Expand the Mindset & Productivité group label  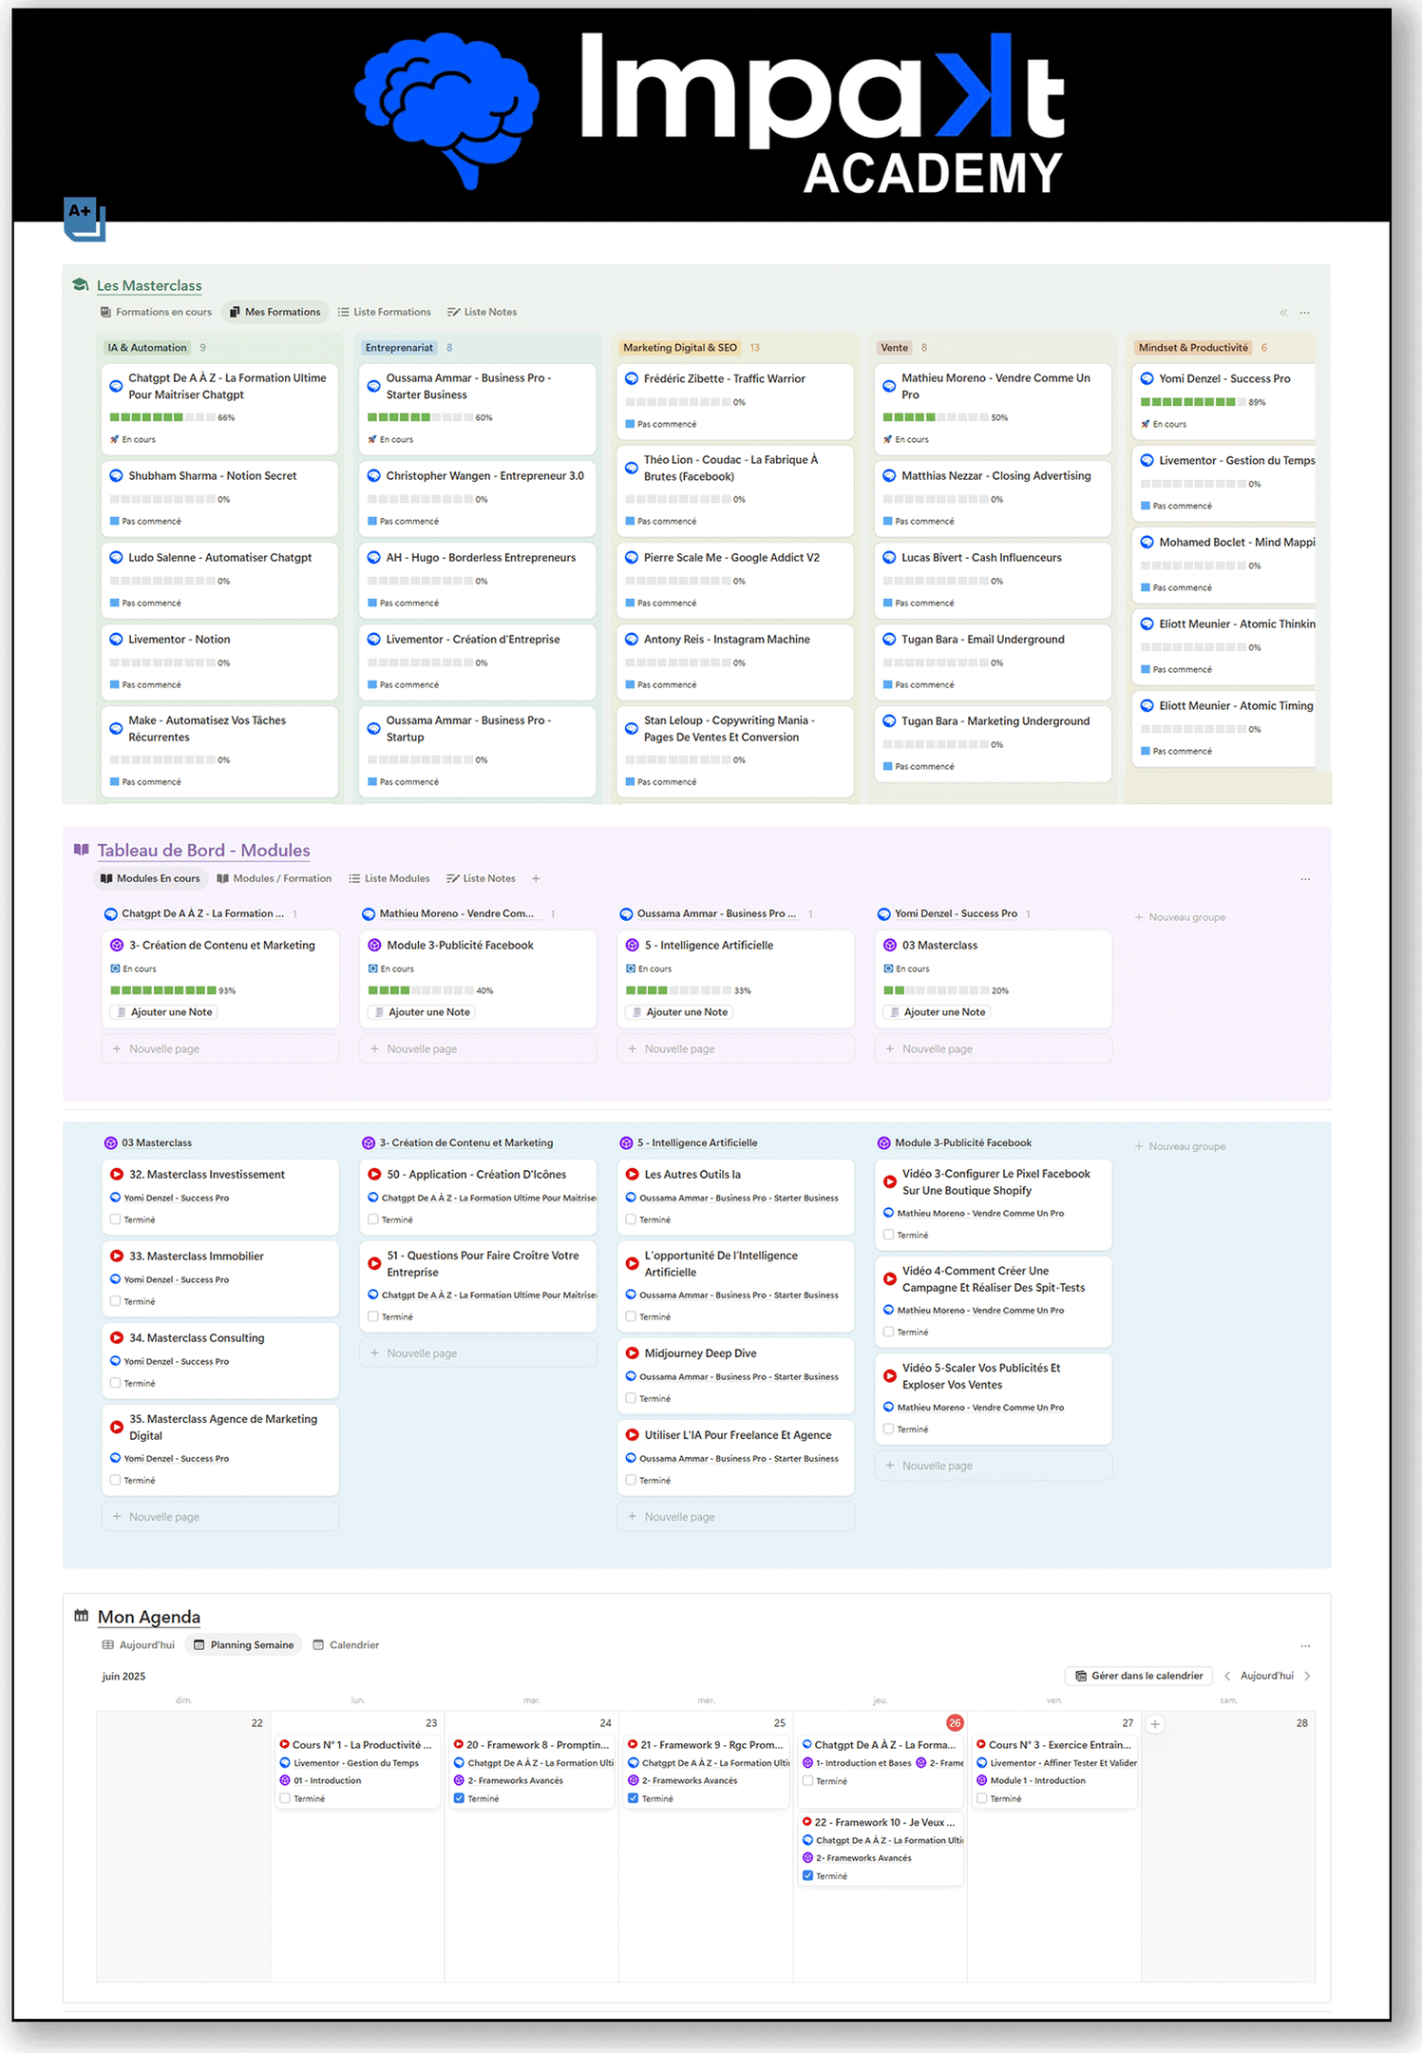[1193, 348]
